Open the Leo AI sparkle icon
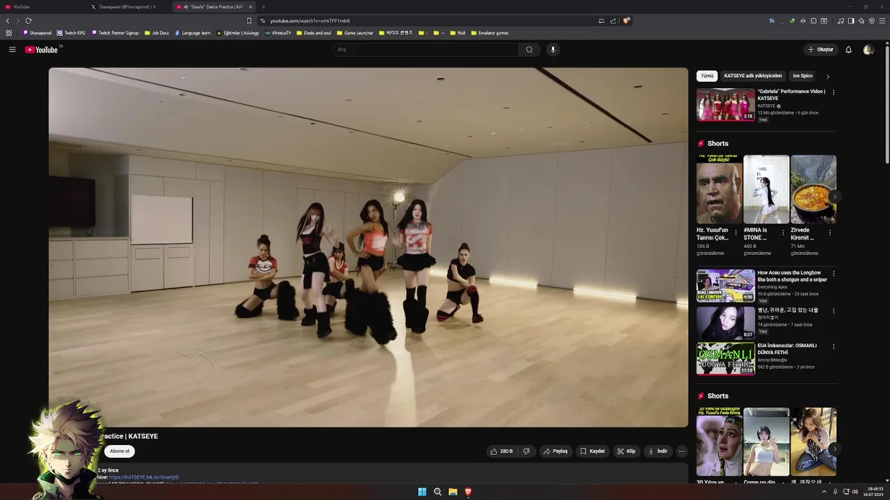The width and height of the screenshot is (890, 500). click(861, 21)
